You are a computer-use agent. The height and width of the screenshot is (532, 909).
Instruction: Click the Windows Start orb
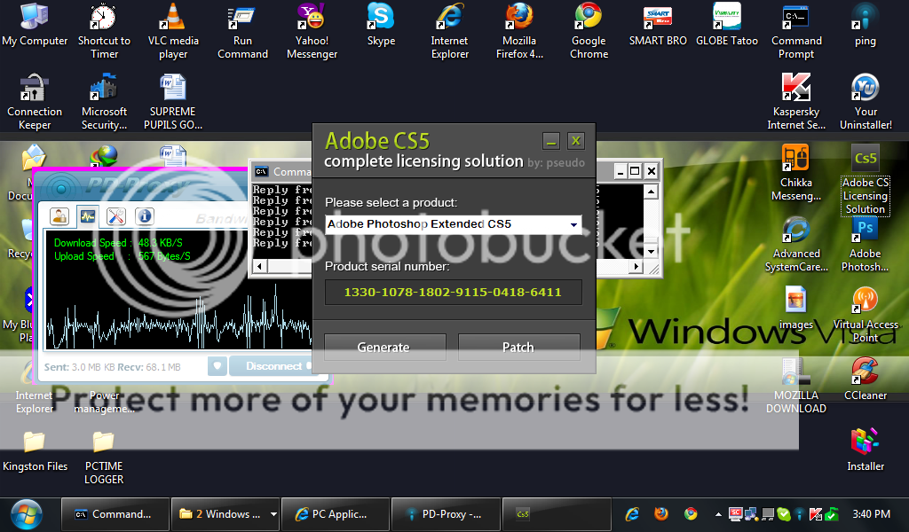point(26,513)
